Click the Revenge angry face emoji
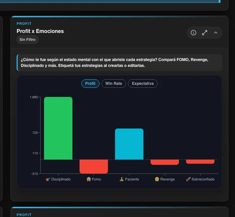235x217 pixels. 157,179
